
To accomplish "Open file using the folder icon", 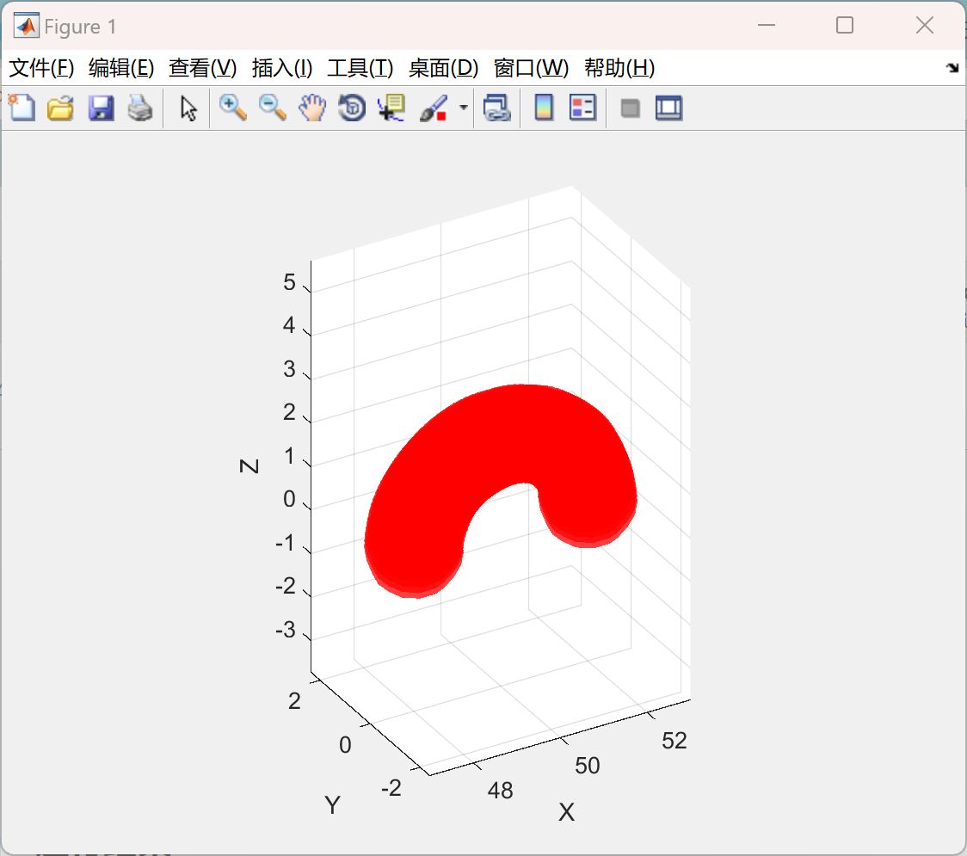I will 60,108.
